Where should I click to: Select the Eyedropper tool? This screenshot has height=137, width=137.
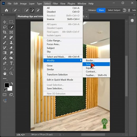[x=4, y=37]
